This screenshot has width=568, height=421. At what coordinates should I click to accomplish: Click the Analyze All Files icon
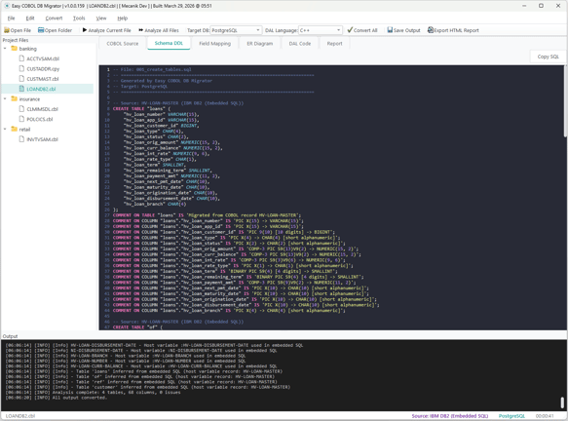click(141, 30)
